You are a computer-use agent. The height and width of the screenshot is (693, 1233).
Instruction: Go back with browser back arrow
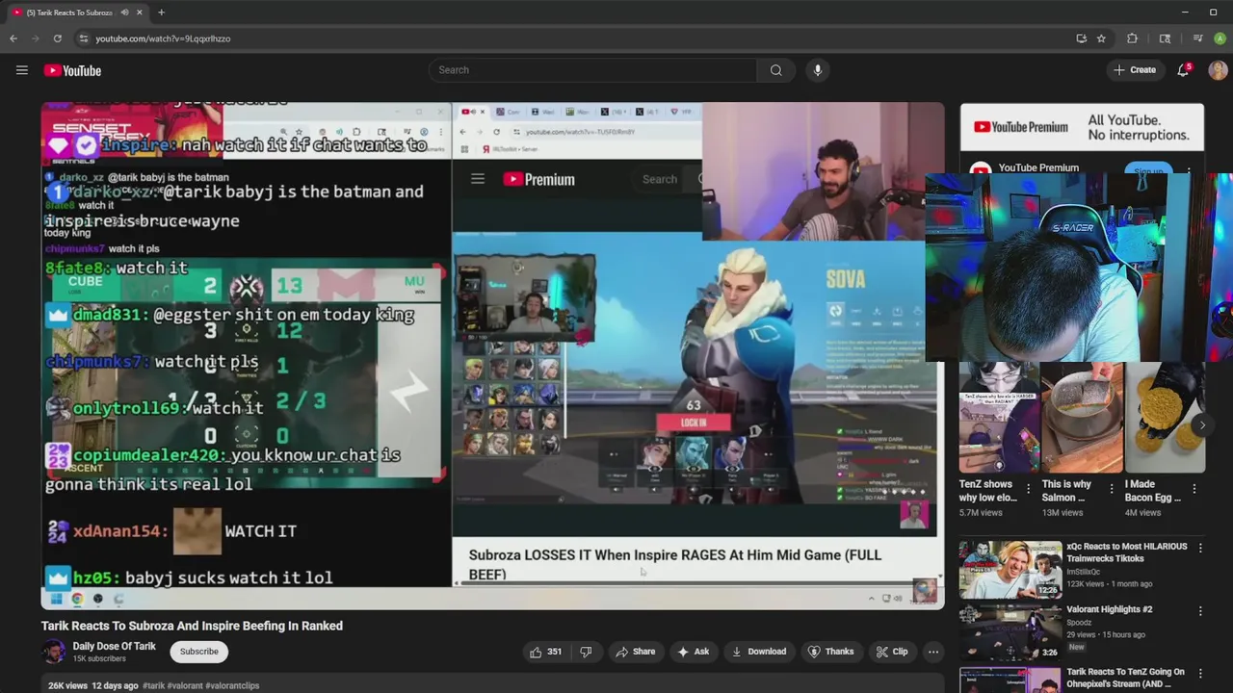click(13, 38)
